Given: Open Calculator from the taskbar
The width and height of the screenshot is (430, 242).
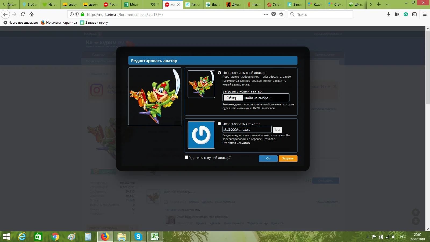Looking at the screenshot, I should [x=88, y=237].
